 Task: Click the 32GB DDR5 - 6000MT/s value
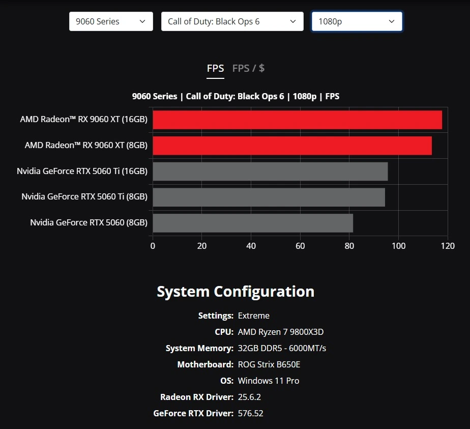(282, 348)
